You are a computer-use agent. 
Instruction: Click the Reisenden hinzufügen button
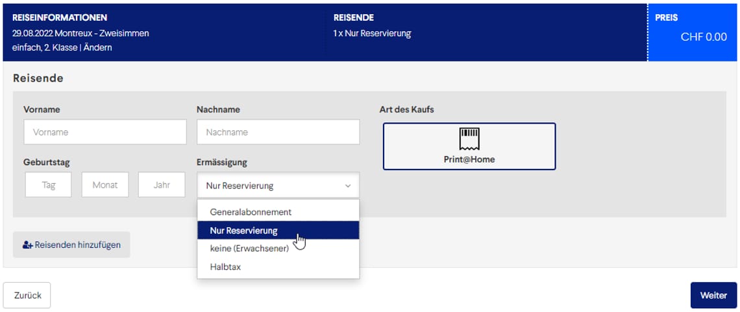click(71, 245)
